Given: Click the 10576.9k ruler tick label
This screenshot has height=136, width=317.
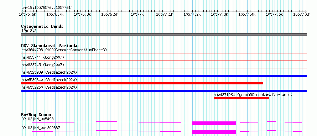Looking at the screenshot, I should [110, 14].
